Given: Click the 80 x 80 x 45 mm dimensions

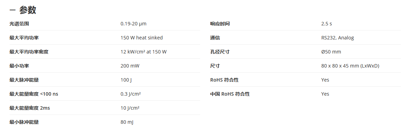Looking at the screenshot, I should [350, 66].
